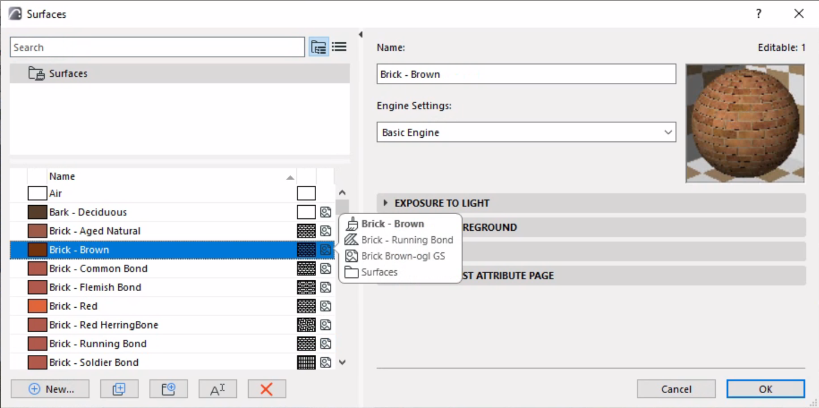Click the surface Name input field
Viewport: 819px width, 408px height.
pos(526,74)
